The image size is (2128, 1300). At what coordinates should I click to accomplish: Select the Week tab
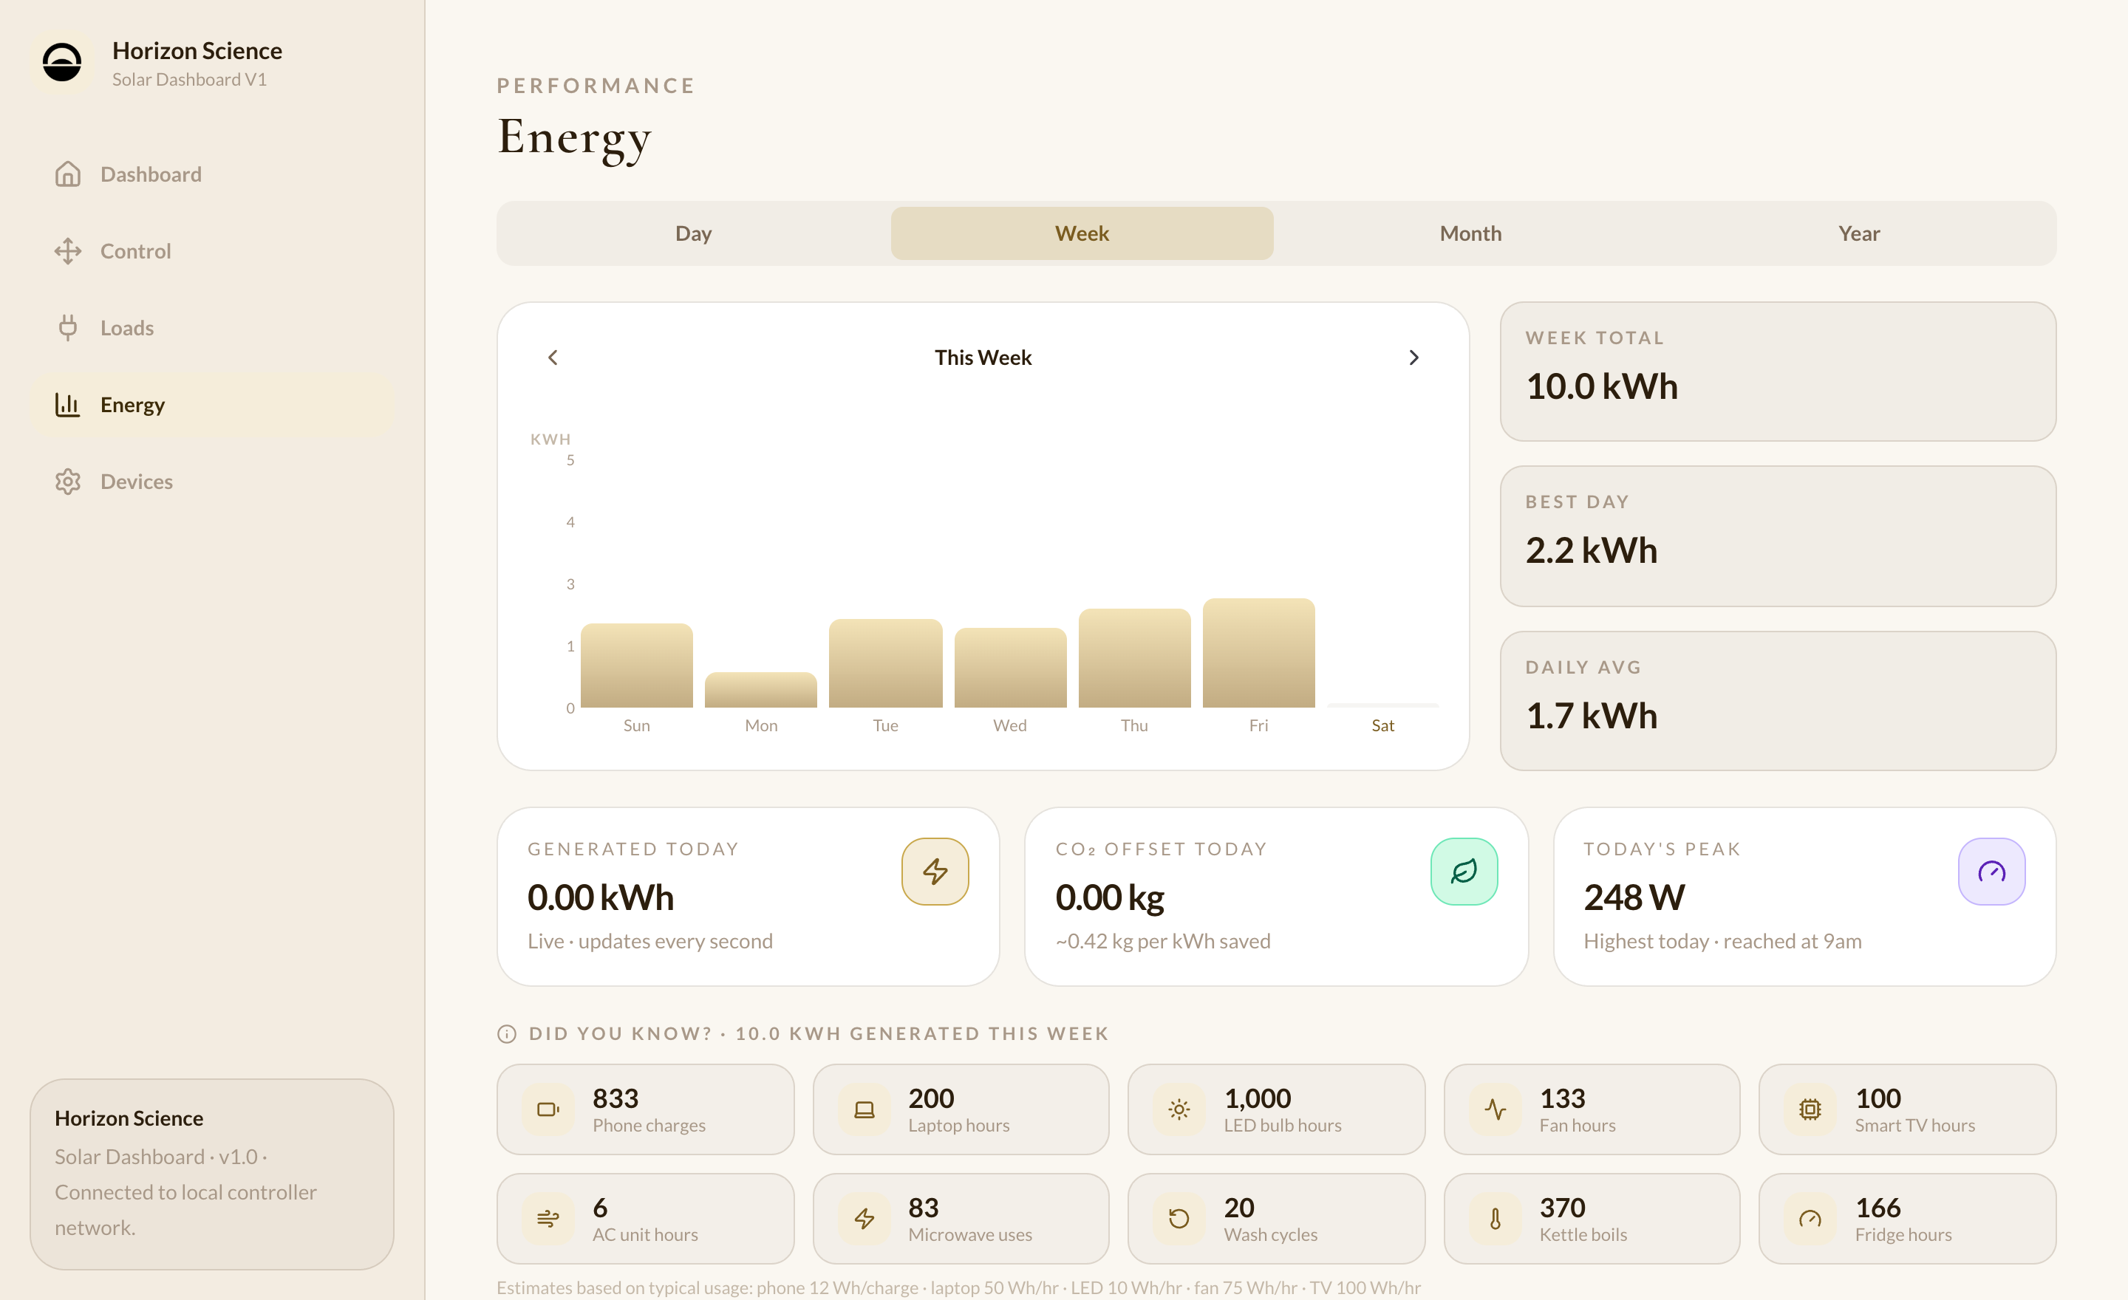(x=1082, y=233)
